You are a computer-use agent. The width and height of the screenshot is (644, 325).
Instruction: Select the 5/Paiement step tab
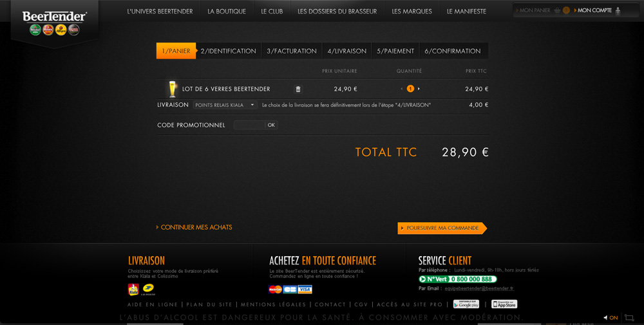[x=395, y=51]
